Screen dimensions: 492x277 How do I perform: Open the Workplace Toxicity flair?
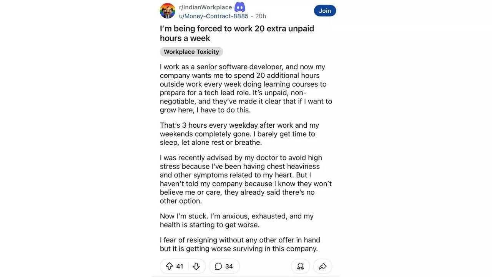click(191, 52)
